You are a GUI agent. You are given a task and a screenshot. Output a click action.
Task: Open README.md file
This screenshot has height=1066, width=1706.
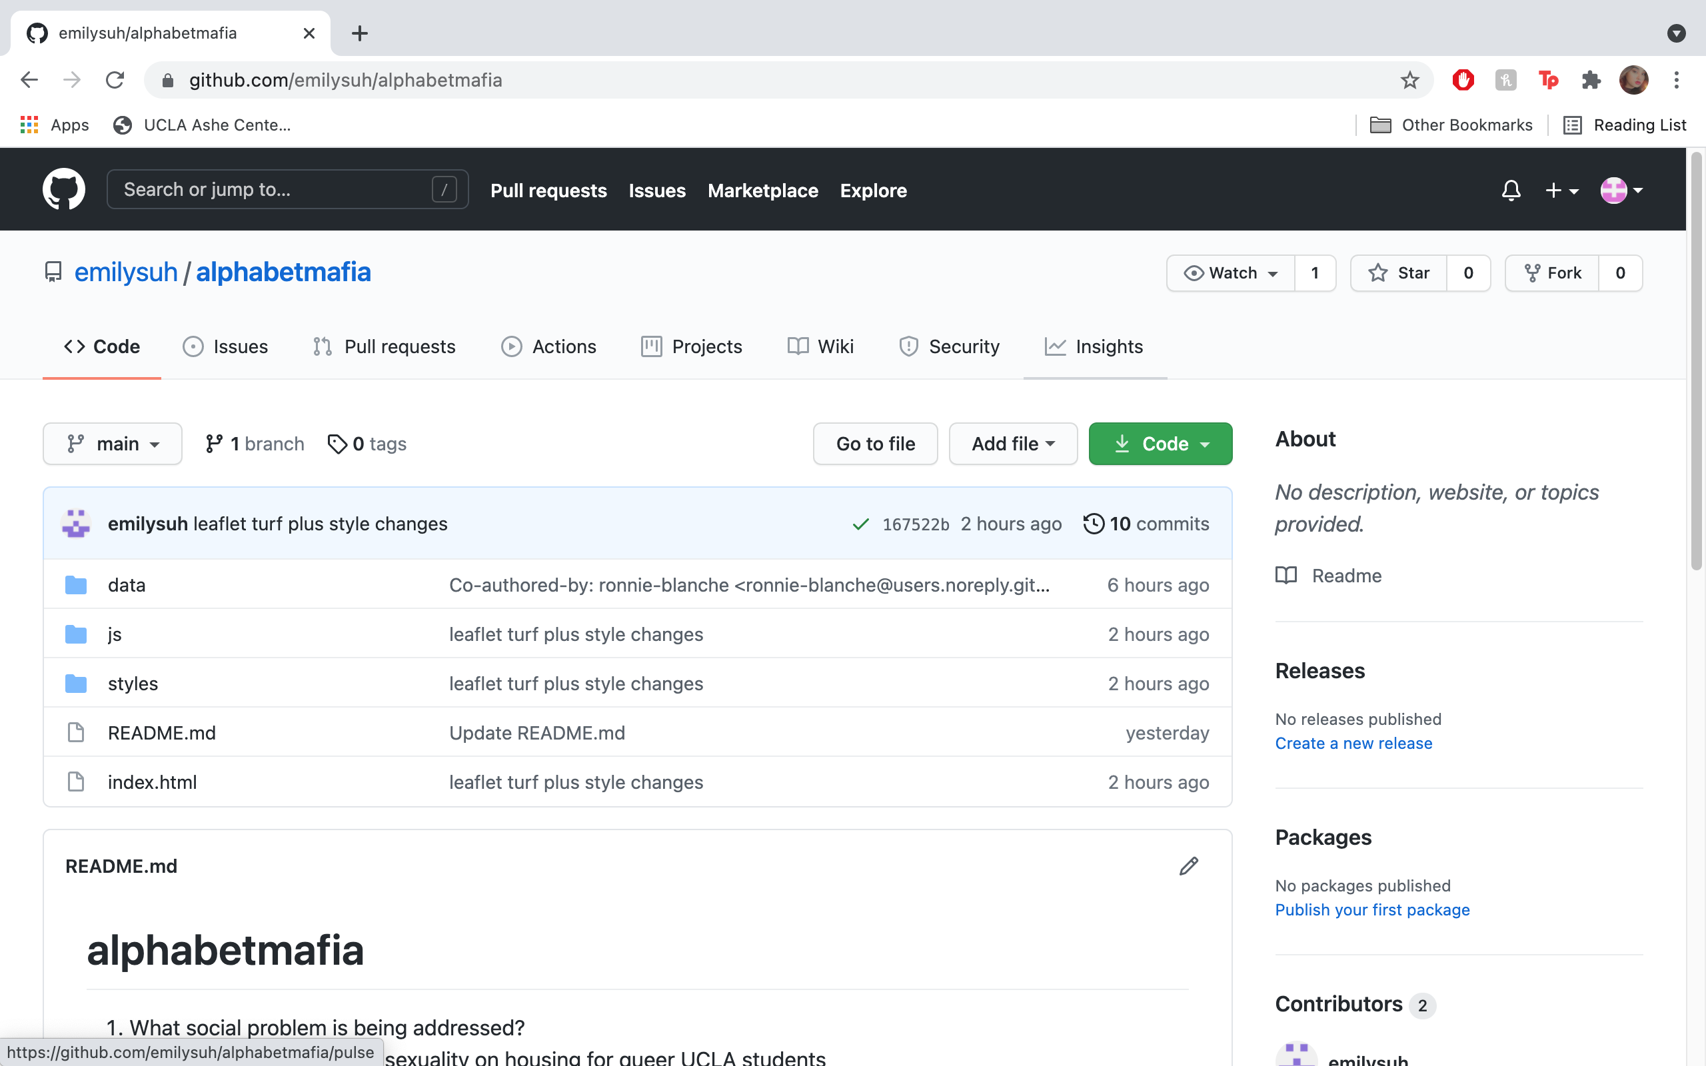[x=162, y=732]
